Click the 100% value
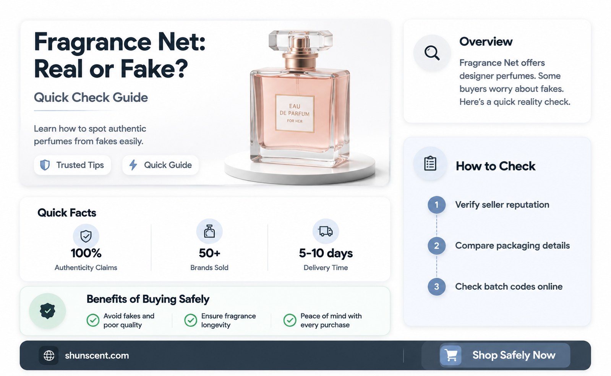The width and height of the screenshot is (611, 376). point(86,253)
